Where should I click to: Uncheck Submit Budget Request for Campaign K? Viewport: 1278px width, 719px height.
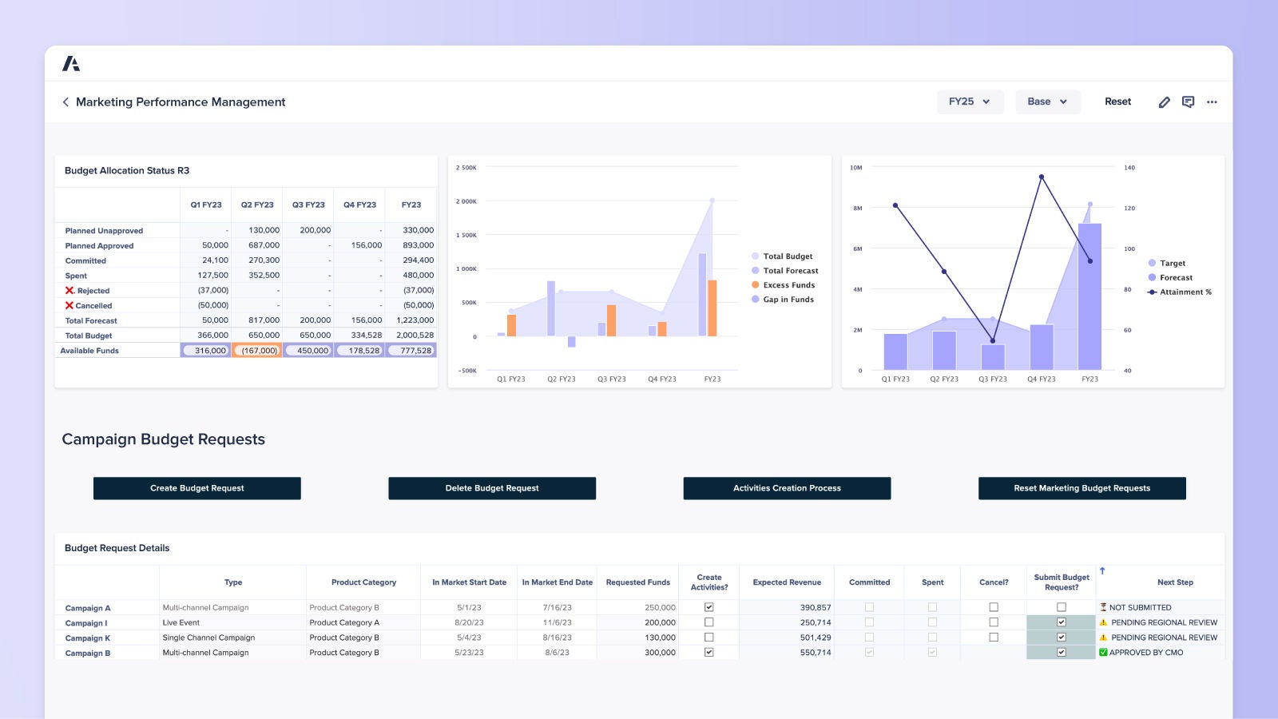[x=1061, y=638]
